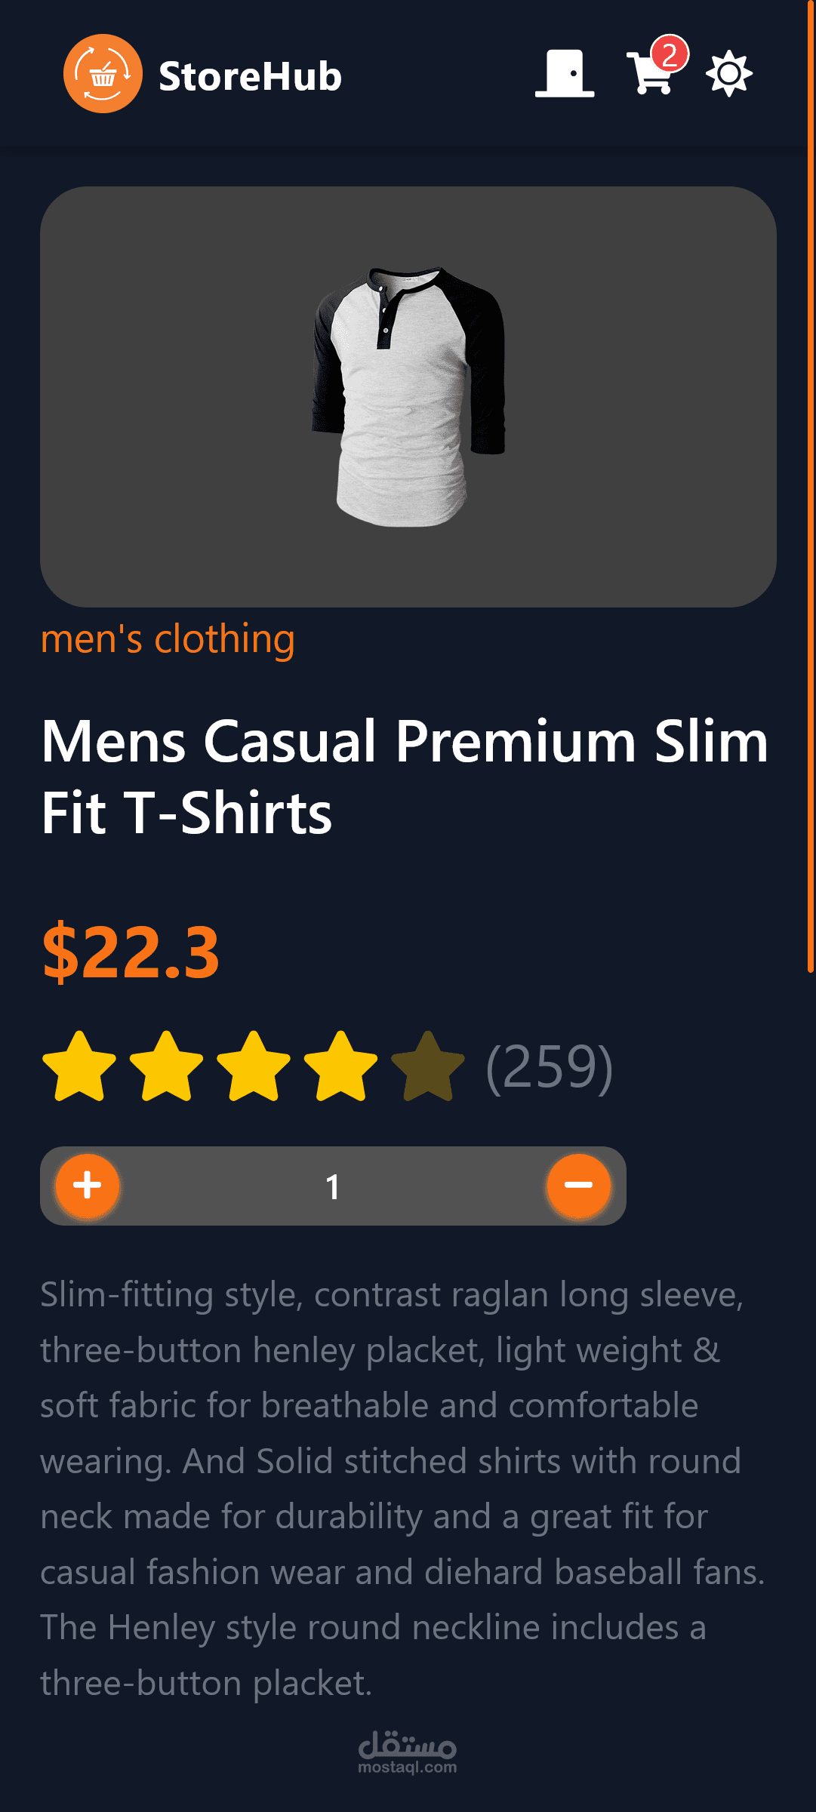Click the StoreHub basket logo icon

103,74
